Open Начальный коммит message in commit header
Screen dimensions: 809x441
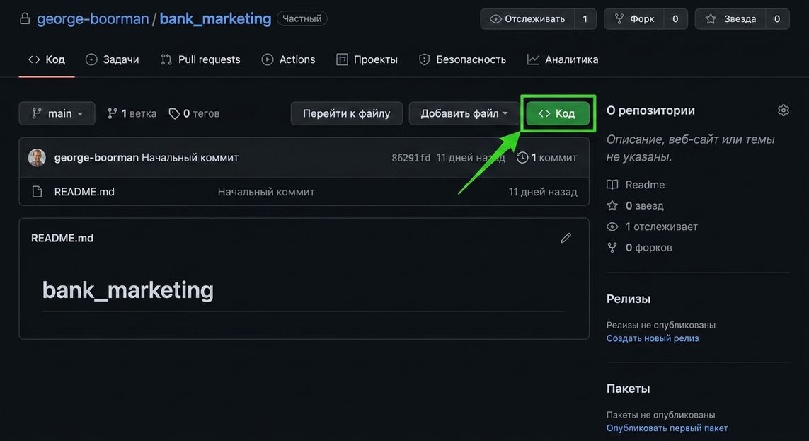tap(190, 157)
